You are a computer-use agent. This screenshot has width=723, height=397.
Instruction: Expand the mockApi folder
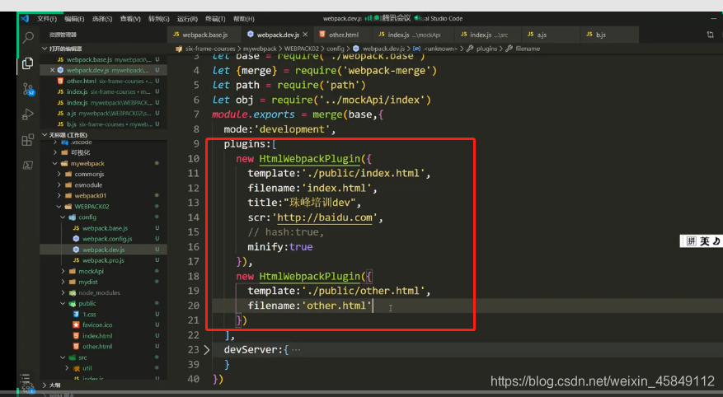pos(63,271)
